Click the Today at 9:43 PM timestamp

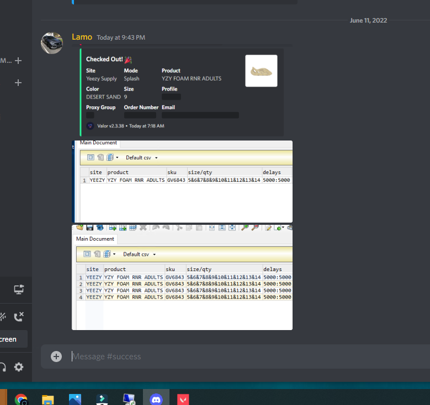[121, 37]
